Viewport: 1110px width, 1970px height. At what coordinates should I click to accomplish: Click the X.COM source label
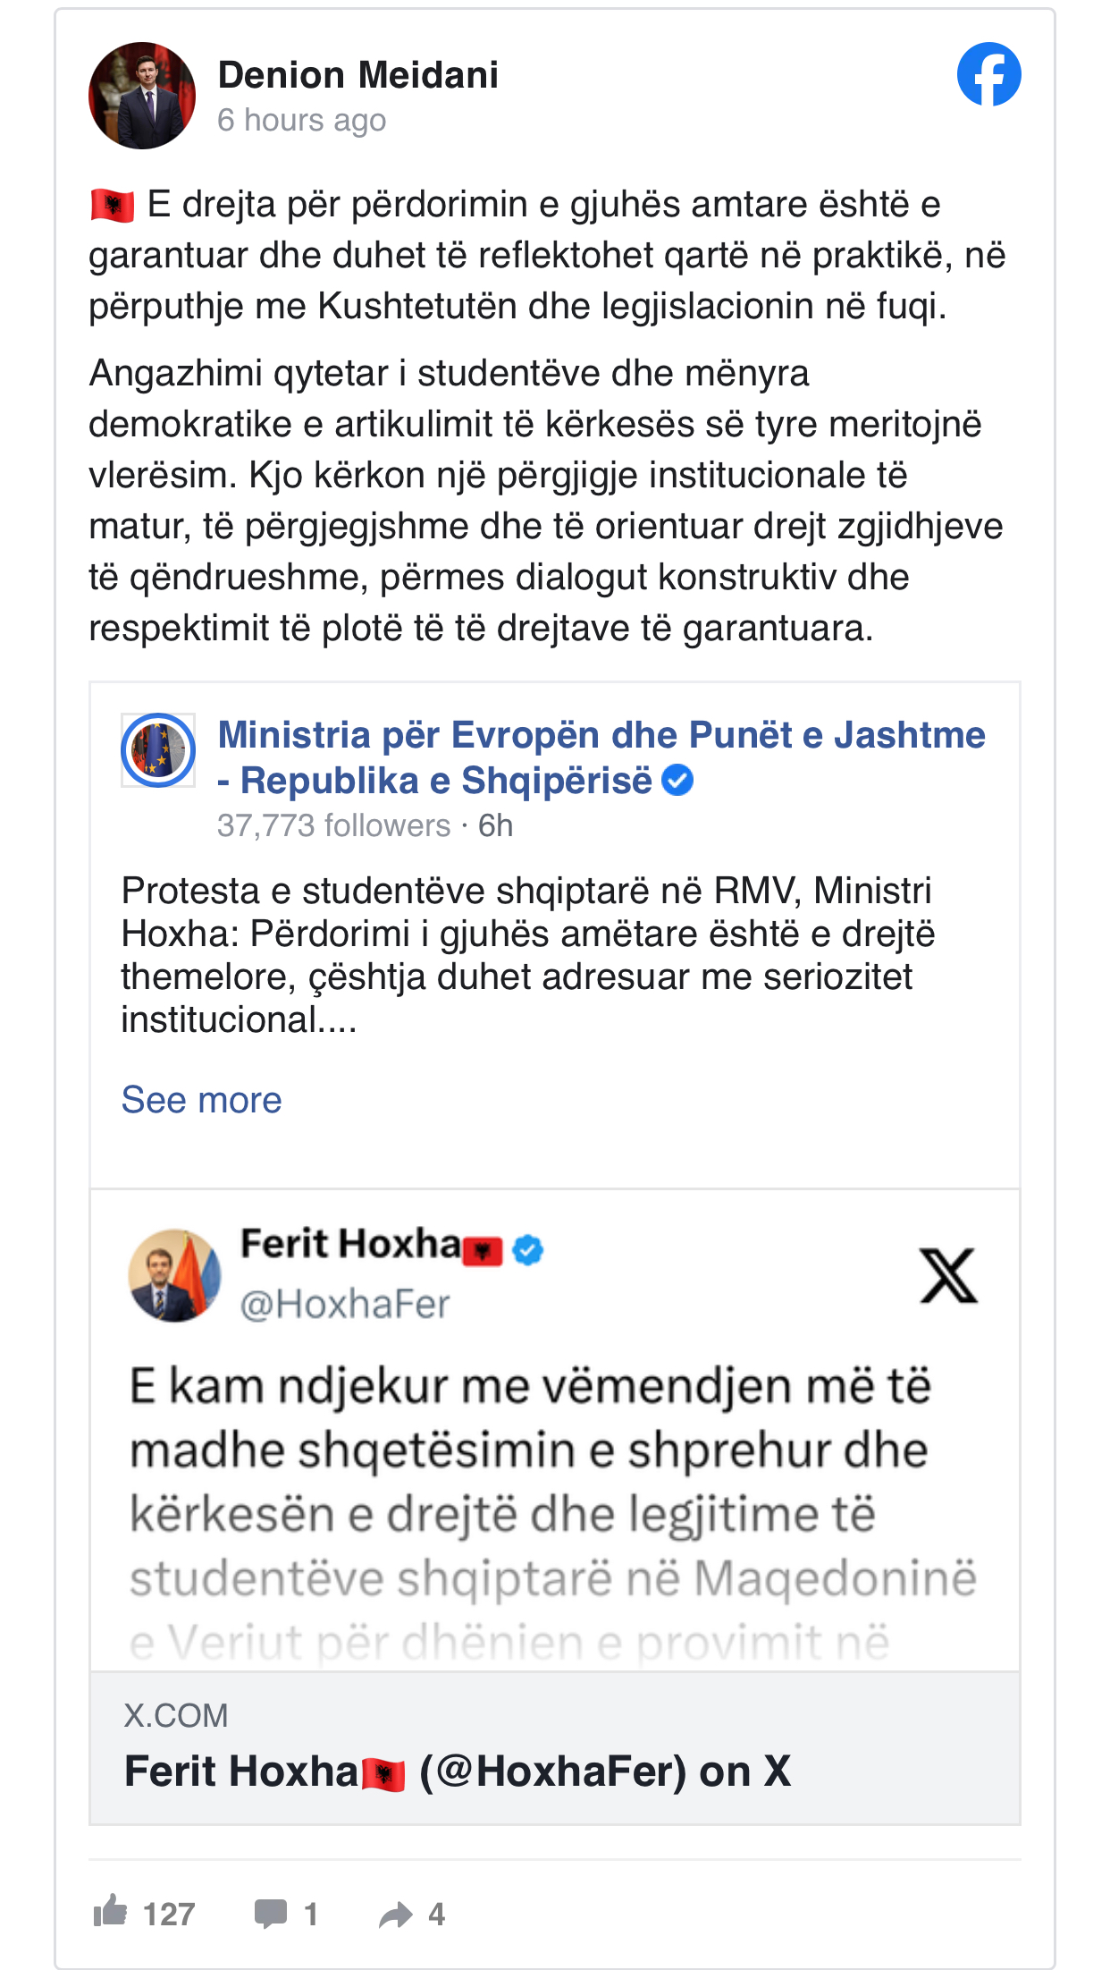(x=176, y=1715)
